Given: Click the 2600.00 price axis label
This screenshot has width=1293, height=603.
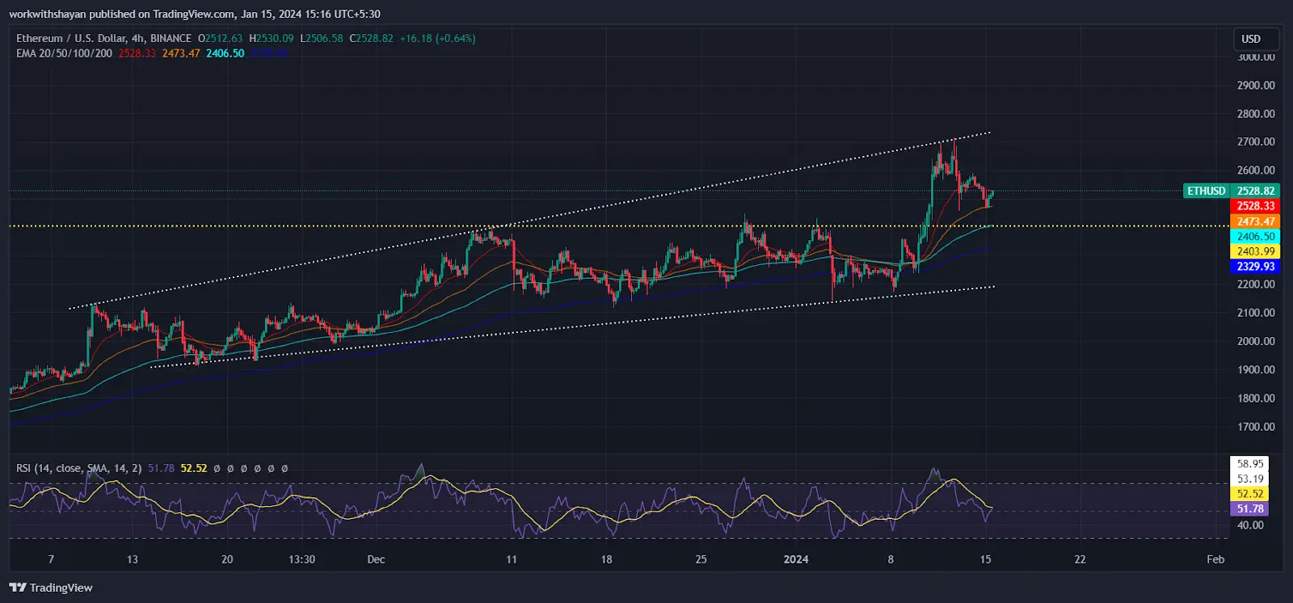Looking at the screenshot, I should pos(1256,171).
